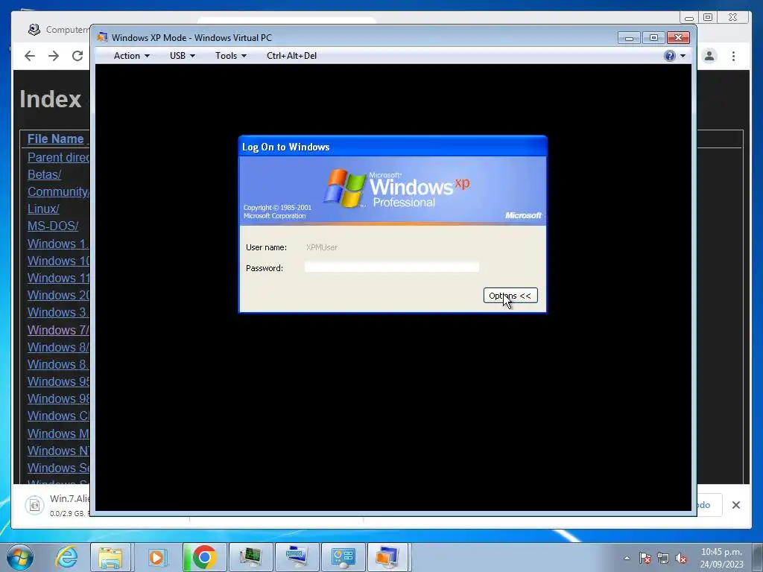Open the Windows 7/ folder link
The height and width of the screenshot is (572, 763).
pyautogui.click(x=58, y=330)
